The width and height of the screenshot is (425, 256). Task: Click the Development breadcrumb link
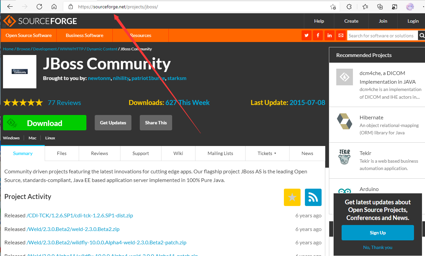click(45, 49)
